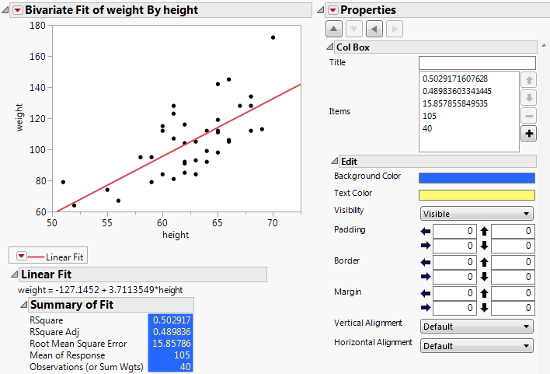Click the plus button to add an item
This screenshot has height=374, width=550.
point(529,133)
